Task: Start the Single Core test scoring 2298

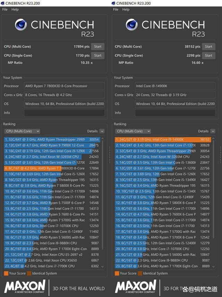Action: (208, 56)
